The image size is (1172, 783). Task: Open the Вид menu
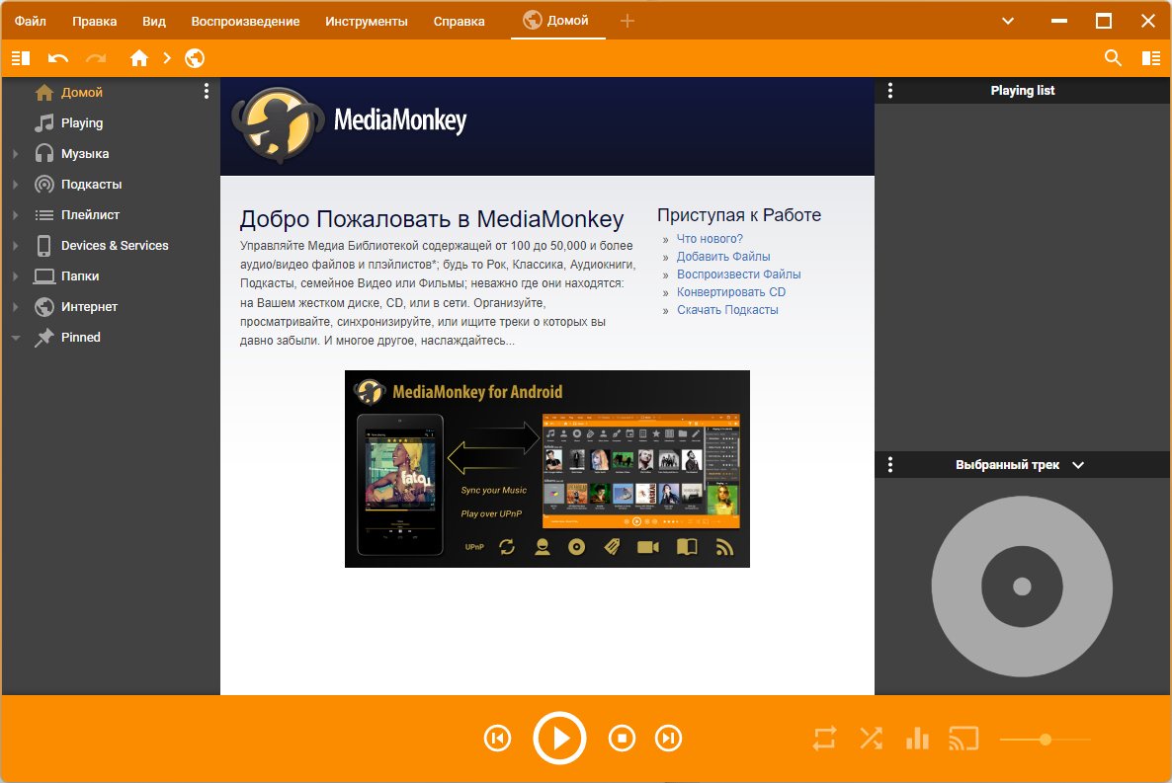154,21
